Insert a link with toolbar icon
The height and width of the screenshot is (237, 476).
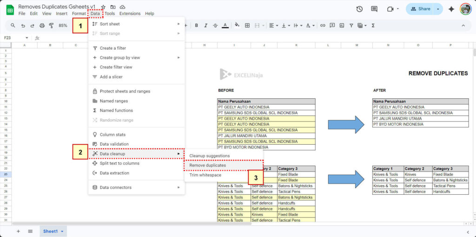pyautogui.click(x=323, y=26)
